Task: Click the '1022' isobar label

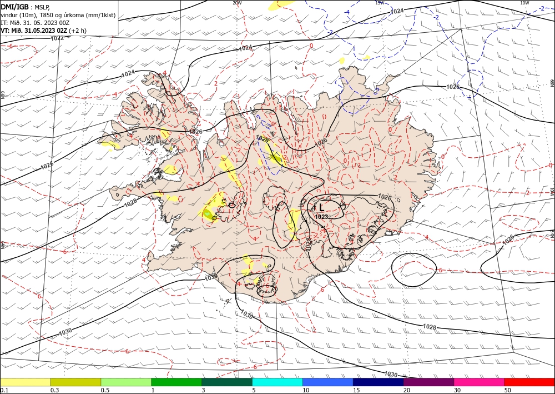Action: pyautogui.click(x=57, y=38)
